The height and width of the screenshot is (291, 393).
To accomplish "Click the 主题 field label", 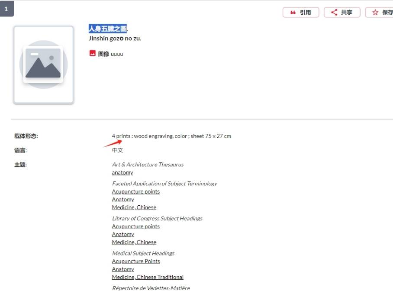I will [20, 165].
